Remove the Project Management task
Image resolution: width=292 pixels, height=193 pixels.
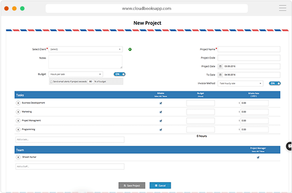[18, 121]
